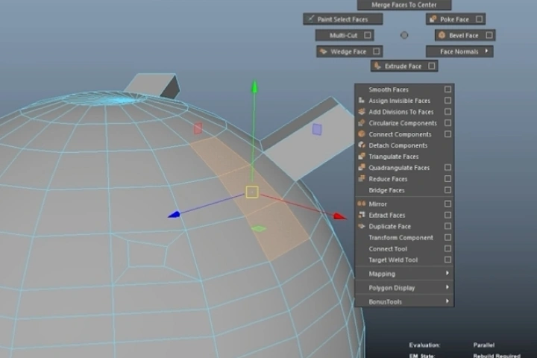Click the Add Divisions To Faces icon

(x=361, y=112)
